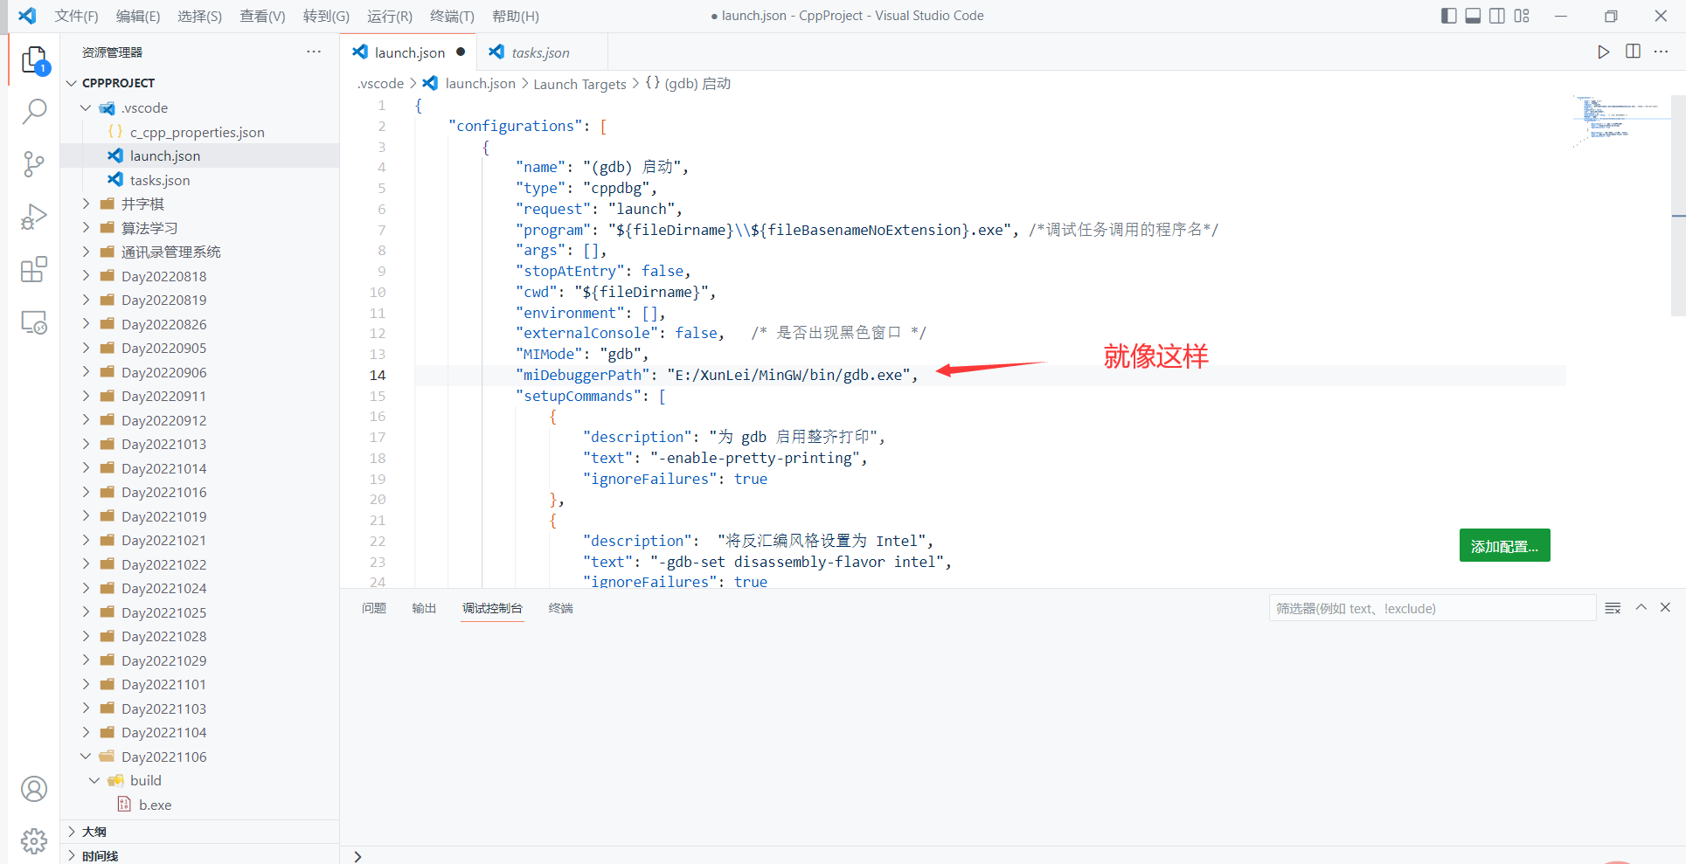Screen dimensions: 1686x864
Task: Click line number 7 in gutter
Action: tap(381, 230)
